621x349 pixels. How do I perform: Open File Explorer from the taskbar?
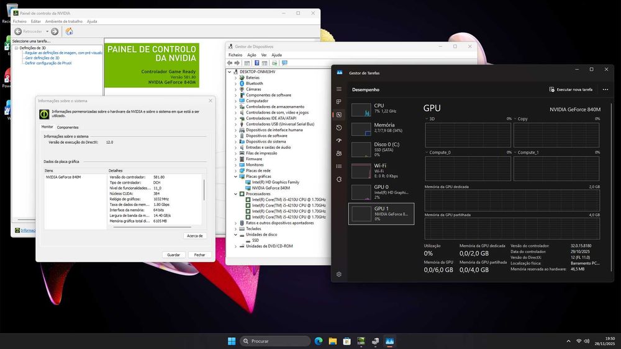(x=333, y=341)
